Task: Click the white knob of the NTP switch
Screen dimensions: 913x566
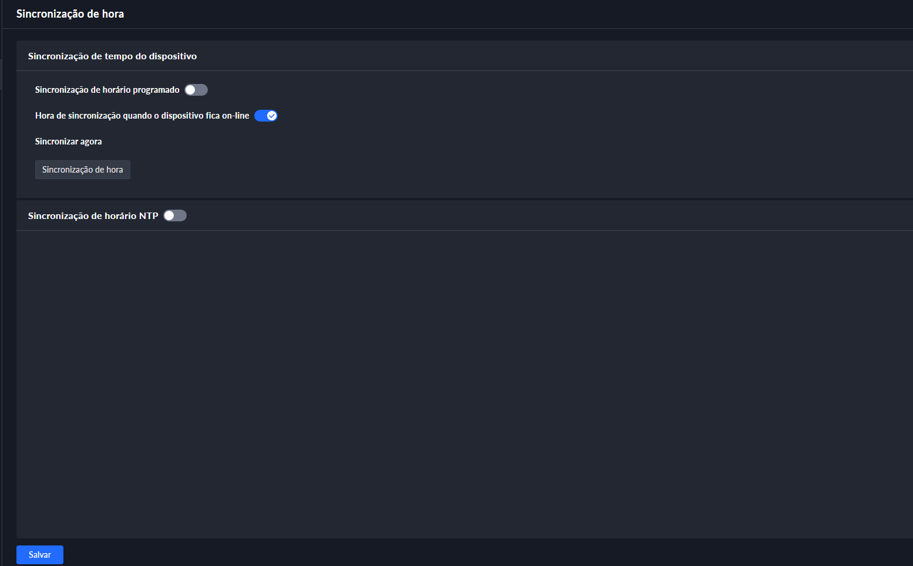Action: coord(169,215)
